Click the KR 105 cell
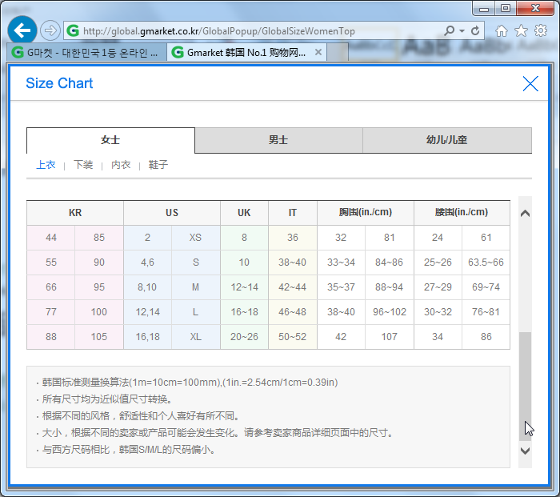560x497 pixels. click(99, 337)
